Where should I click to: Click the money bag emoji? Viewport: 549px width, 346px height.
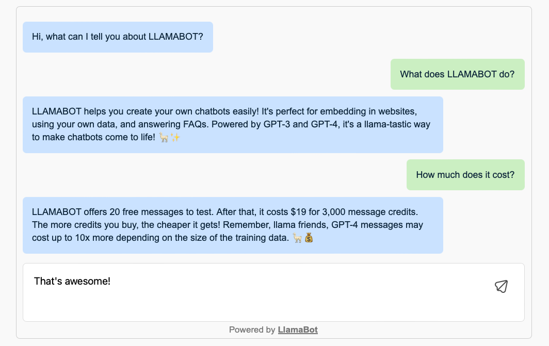pos(309,236)
